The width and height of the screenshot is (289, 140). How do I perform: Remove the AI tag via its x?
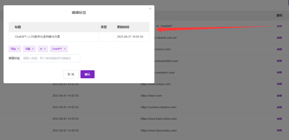(45, 49)
